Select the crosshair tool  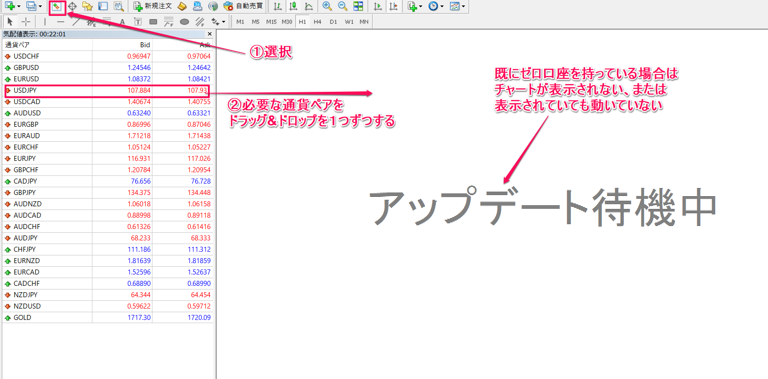26,21
